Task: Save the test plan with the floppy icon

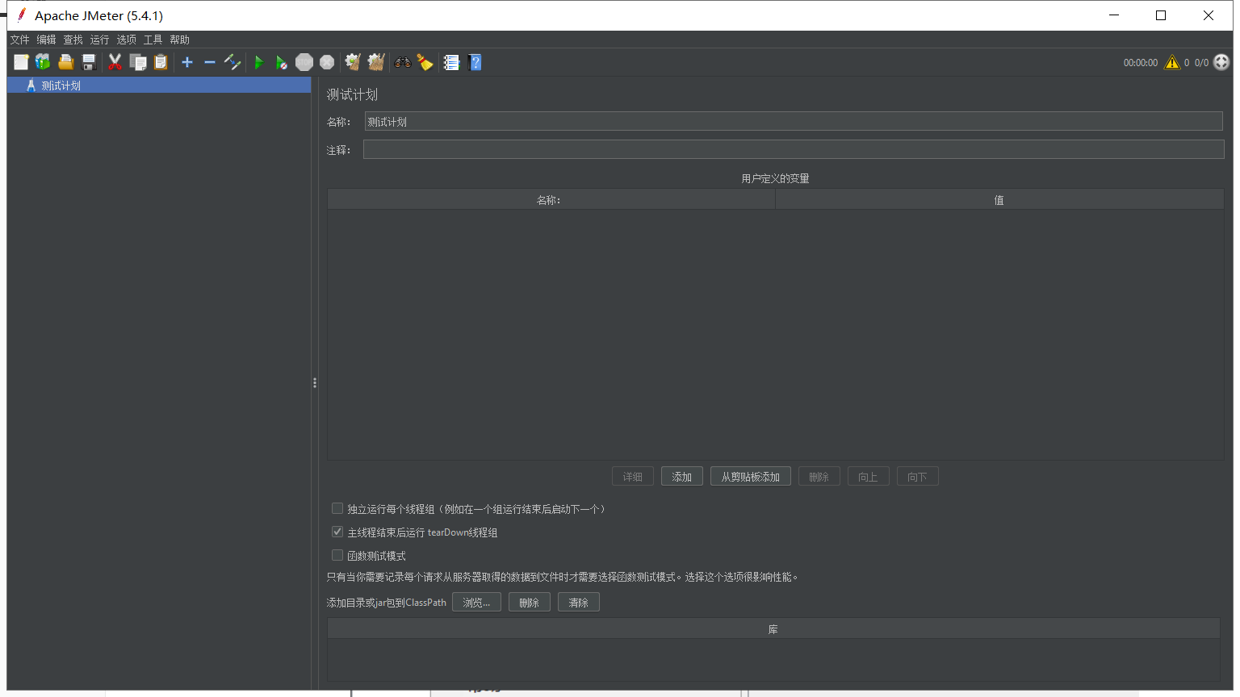Action: 89,62
